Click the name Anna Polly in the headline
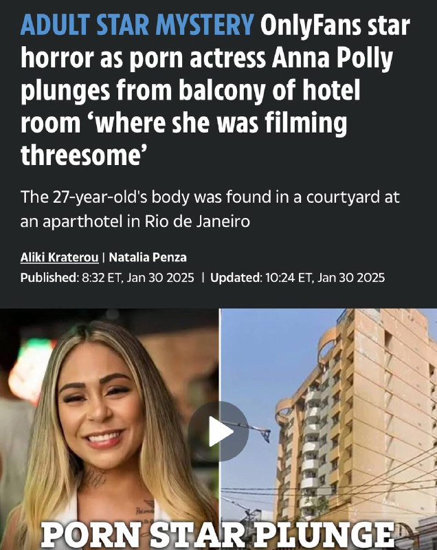This screenshot has height=550, width=437. click(333, 58)
